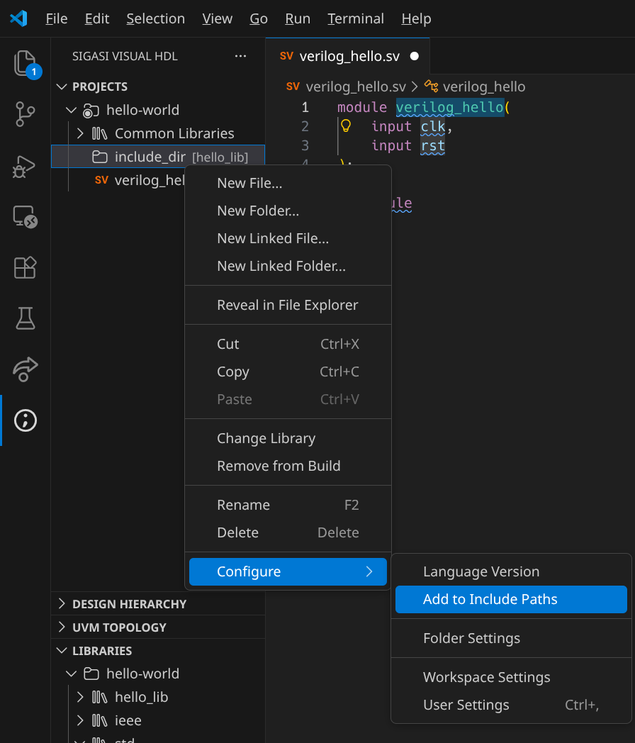This screenshot has height=743, width=635.
Task: Select Add to Include Paths
Action: (490, 599)
